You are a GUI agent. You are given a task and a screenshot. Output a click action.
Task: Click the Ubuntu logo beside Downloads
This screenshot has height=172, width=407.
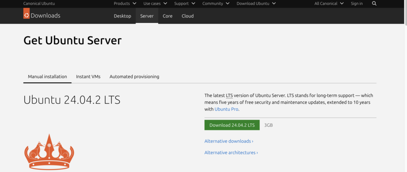click(x=27, y=13)
